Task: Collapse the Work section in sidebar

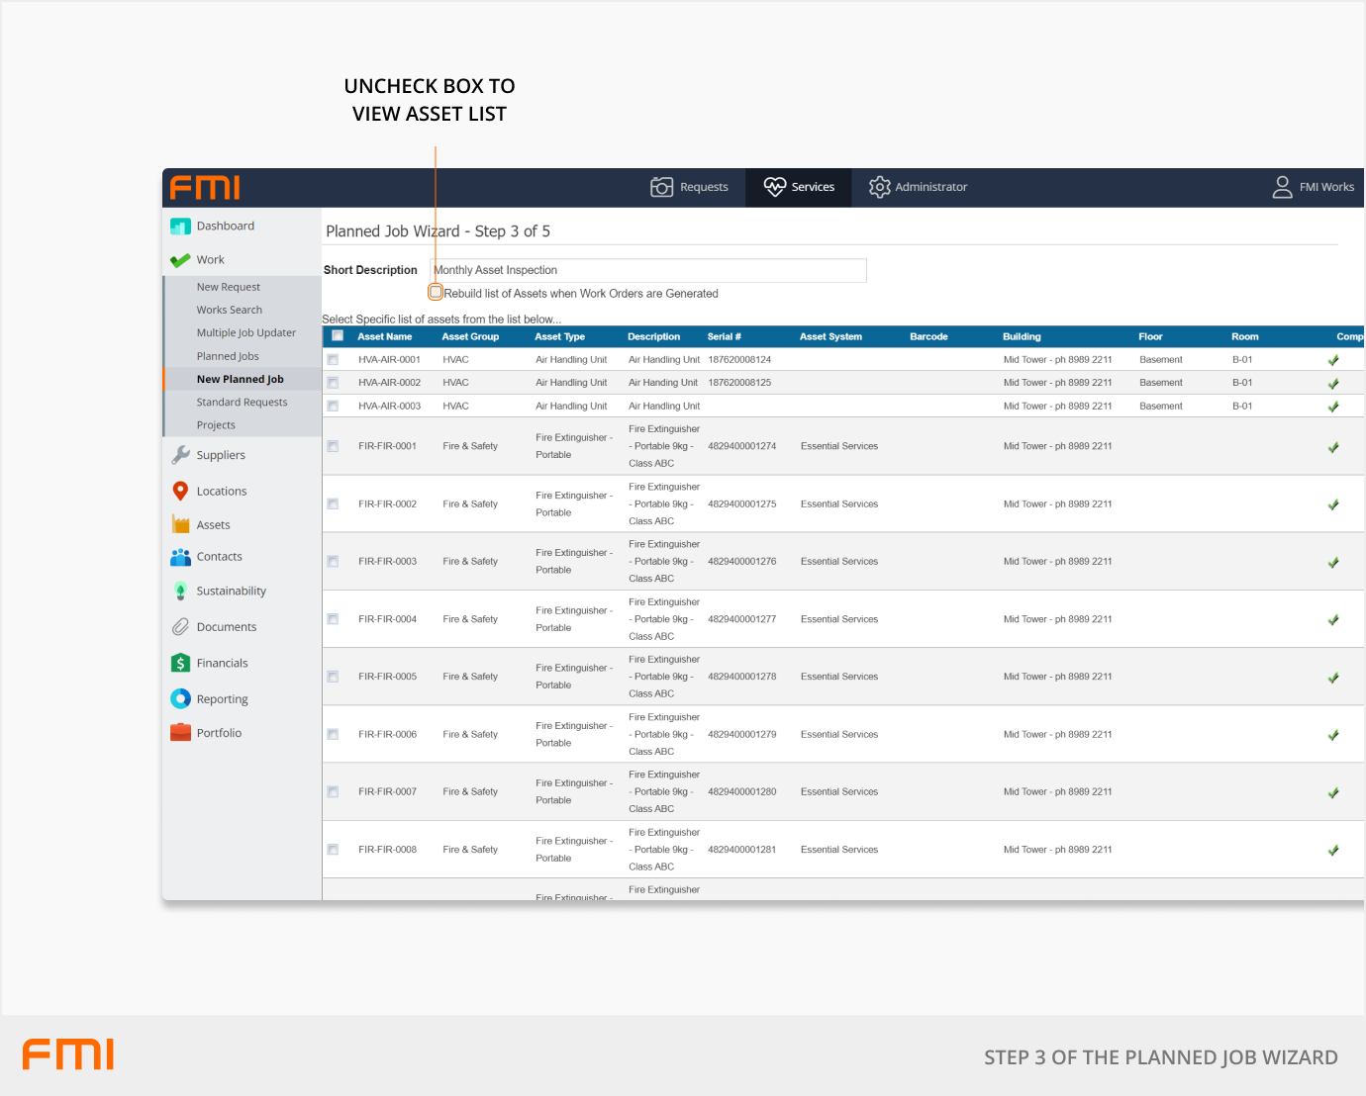Action: tap(210, 260)
